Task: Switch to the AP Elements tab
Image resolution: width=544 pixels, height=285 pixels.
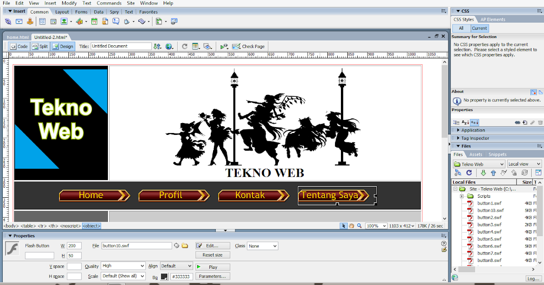Action: (493, 19)
